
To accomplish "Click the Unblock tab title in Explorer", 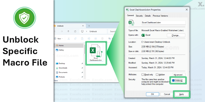I will 60,26.
